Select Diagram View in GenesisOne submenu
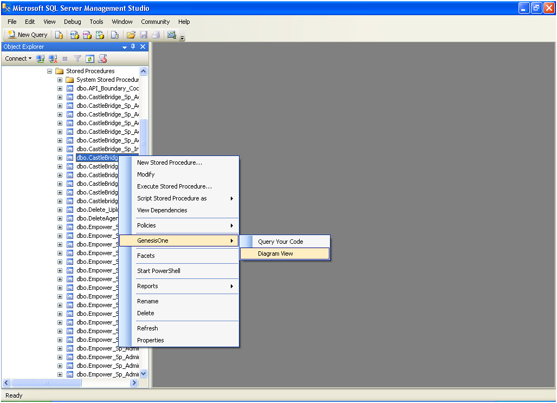557x403 pixels. (x=285, y=253)
